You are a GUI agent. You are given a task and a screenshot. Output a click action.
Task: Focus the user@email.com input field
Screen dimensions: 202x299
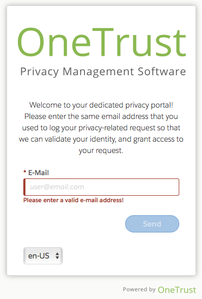tap(101, 187)
